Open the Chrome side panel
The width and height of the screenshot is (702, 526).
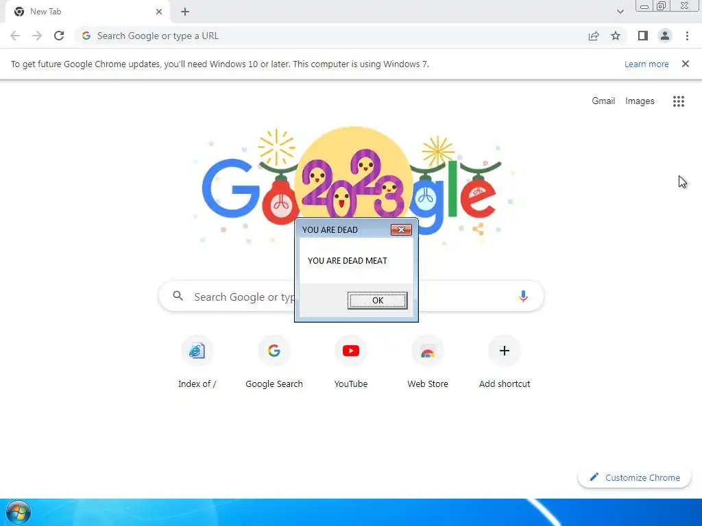(x=643, y=36)
